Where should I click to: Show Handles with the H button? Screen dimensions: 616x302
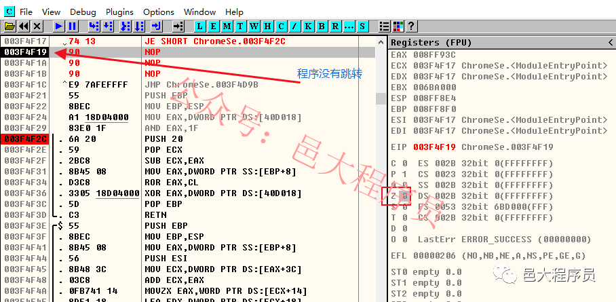(x=267, y=26)
